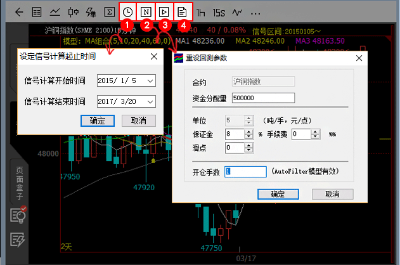Screen dimensions: 400x265
Task: Open the more options ellipsis menu
Action: click(255, 12)
